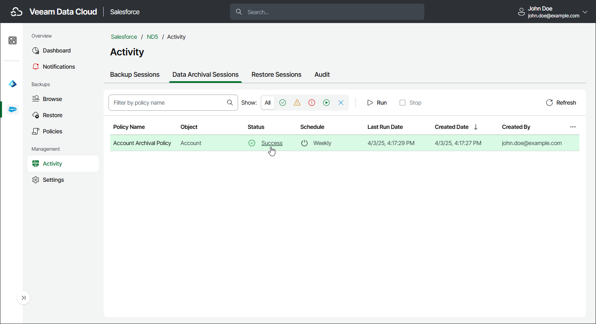Screen dimensions: 596x324
Task: Filter by running status play icon
Action: click(x=326, y=103)
